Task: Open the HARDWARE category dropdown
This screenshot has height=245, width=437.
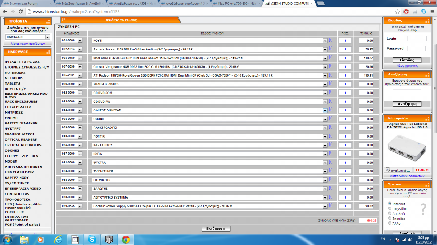Action: [47, 37]
